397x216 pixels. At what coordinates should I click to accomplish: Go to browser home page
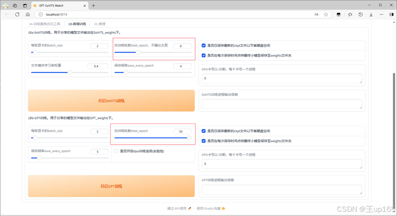[28, 14]
